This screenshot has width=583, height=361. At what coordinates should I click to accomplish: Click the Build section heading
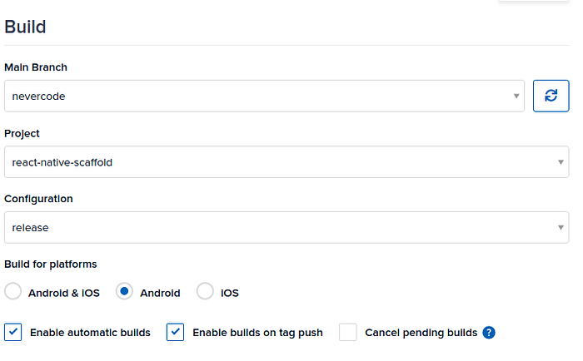(x=25, y=27)
